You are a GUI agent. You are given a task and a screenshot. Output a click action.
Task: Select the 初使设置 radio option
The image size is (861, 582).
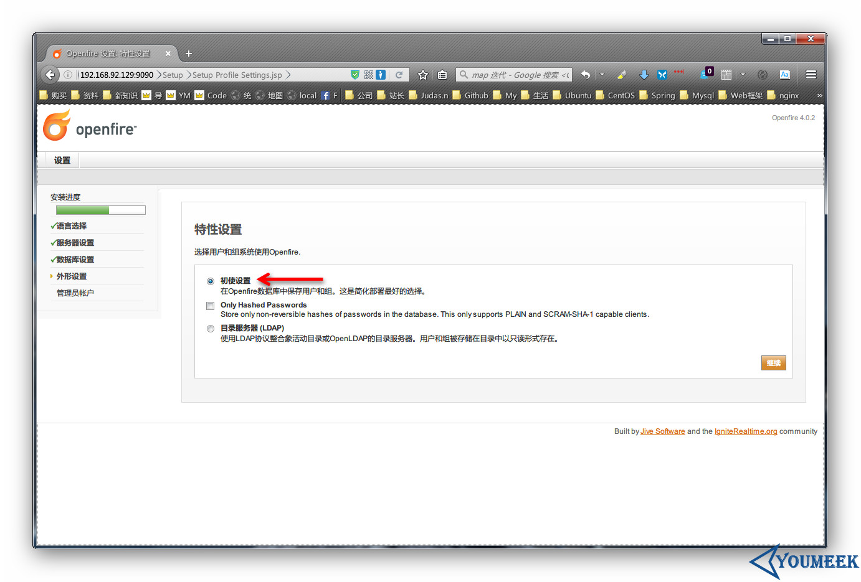pos(211,281)
